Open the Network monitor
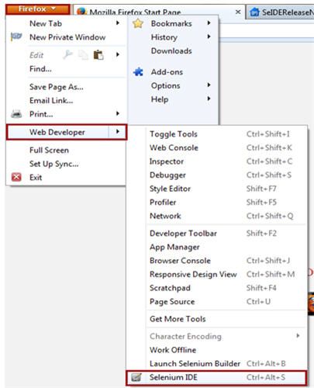The width and height of the screenshot is (314, 388). (217, 216)
